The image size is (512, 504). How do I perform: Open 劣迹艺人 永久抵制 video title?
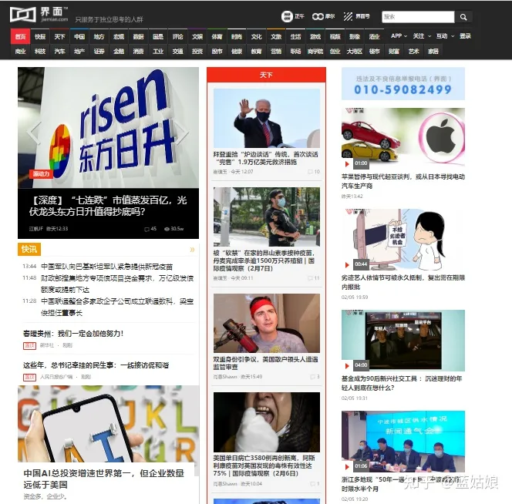coord(403,282)
